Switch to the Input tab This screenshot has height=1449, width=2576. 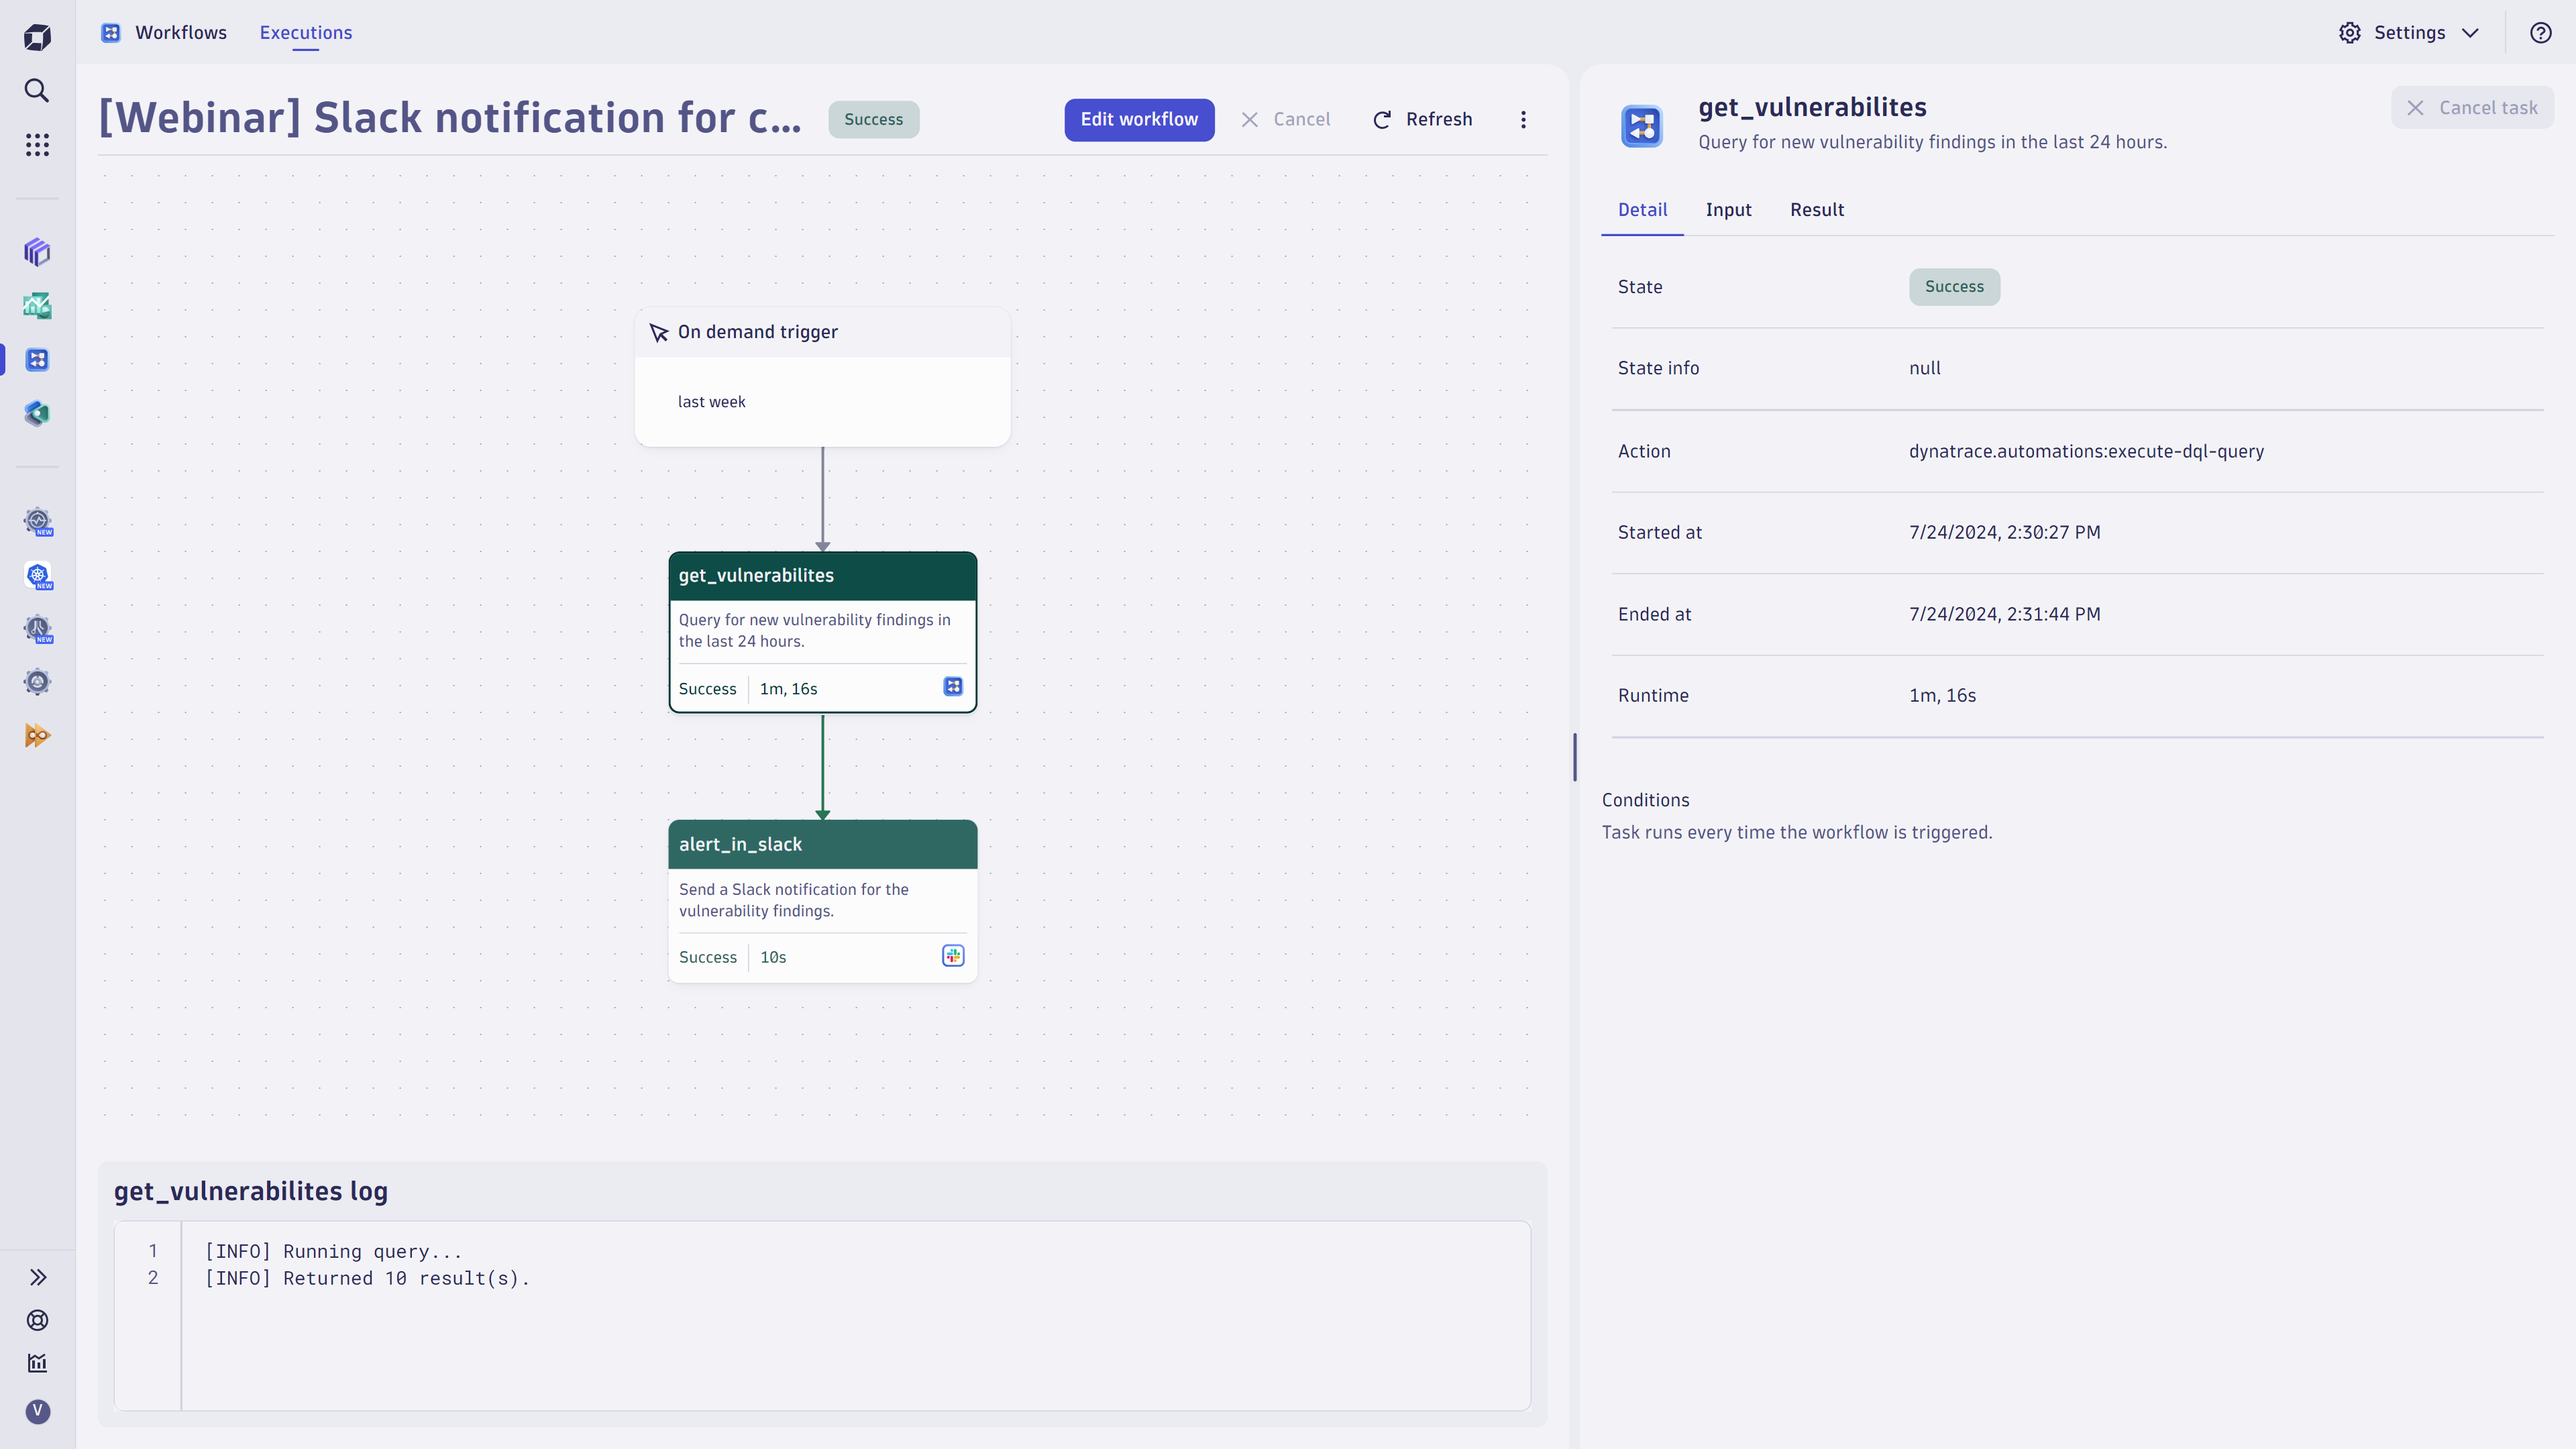tap(1728, 210)
